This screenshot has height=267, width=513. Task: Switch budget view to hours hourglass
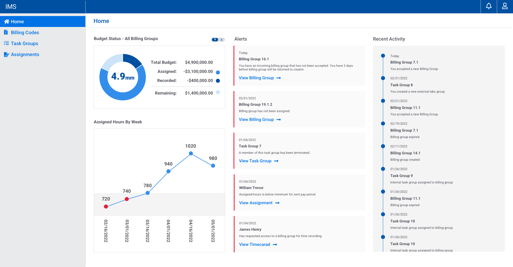[221, 40]
